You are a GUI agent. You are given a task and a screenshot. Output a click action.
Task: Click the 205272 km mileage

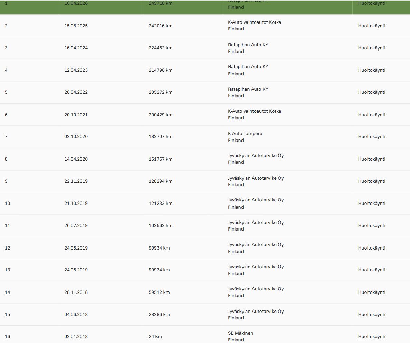[x=161, y=92]
